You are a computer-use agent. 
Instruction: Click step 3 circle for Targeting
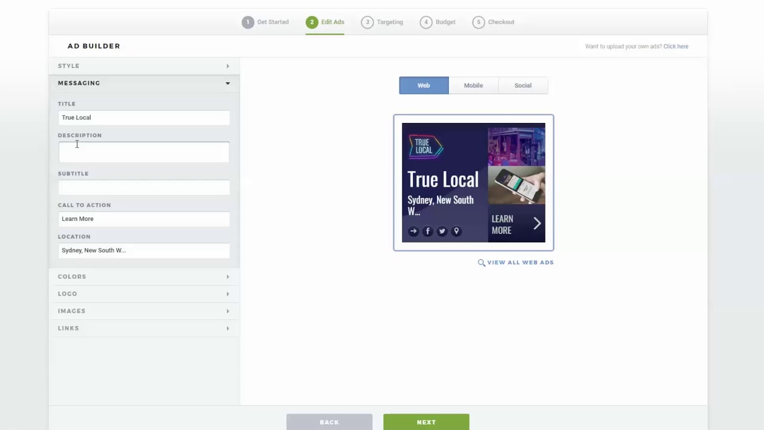click(367, 22)
